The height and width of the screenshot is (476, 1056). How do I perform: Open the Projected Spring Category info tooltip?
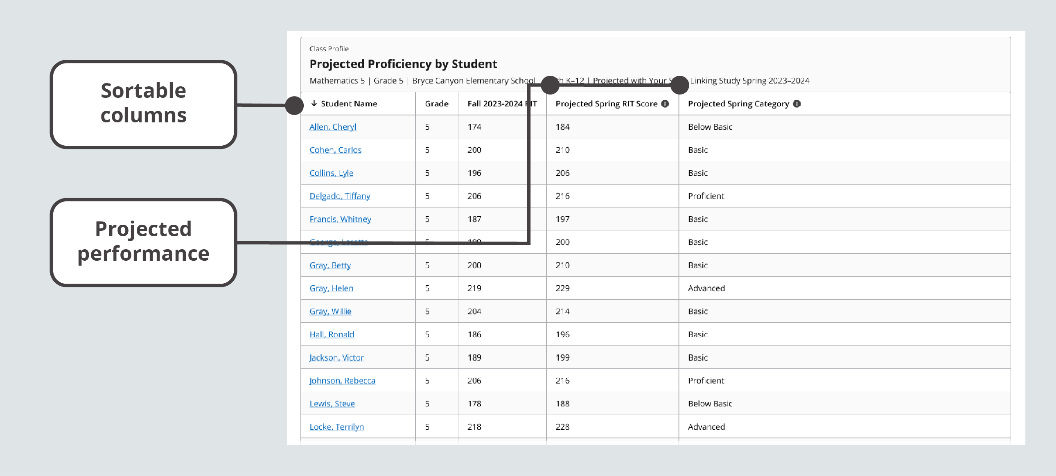point(797,104)
